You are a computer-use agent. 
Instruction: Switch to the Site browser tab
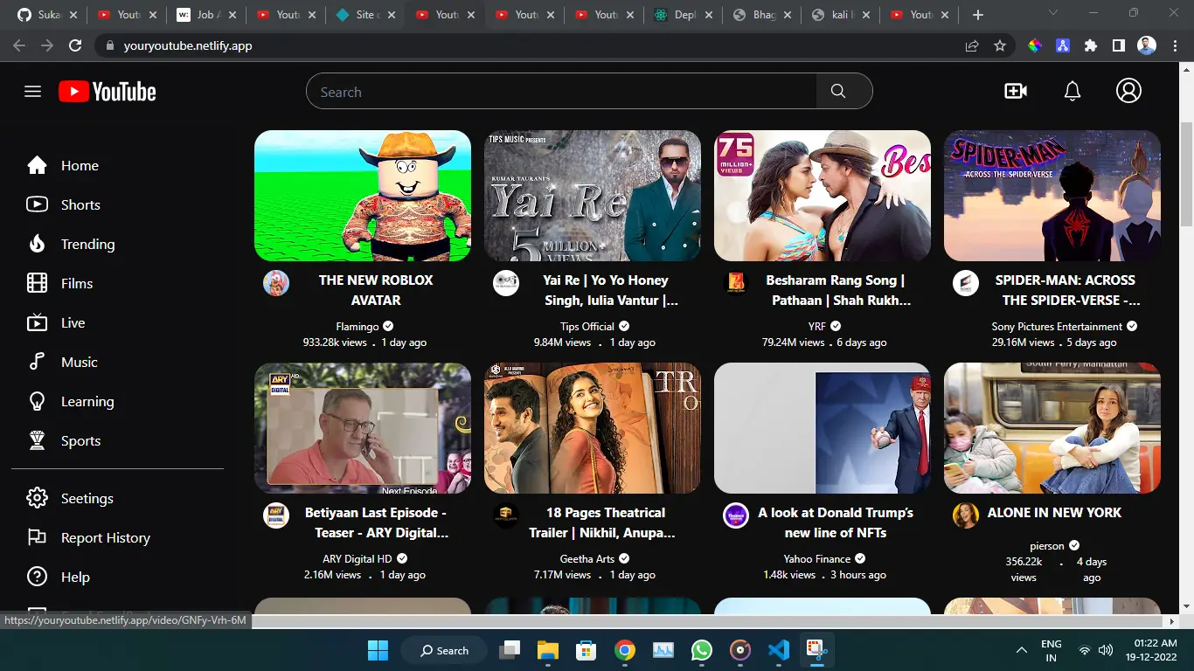point(366,15)
